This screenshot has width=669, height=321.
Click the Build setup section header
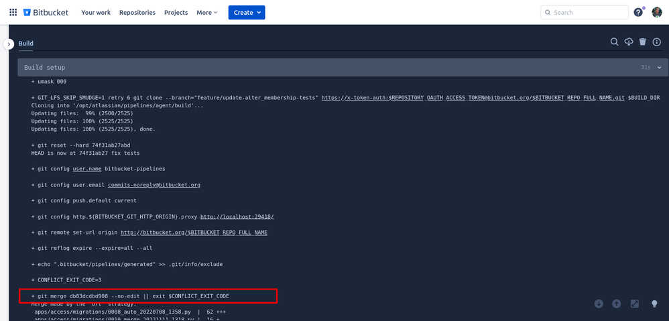tap(343, 68)
